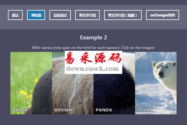Screen dimensions: 187x125
Task: Click the BLACK caption label
Action: point(20,110)
